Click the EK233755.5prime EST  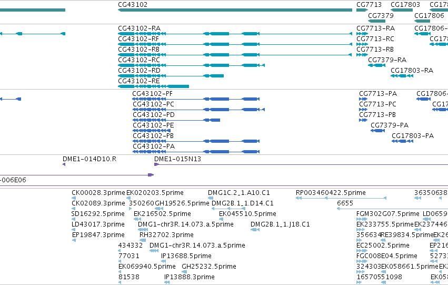coord(361,230)
